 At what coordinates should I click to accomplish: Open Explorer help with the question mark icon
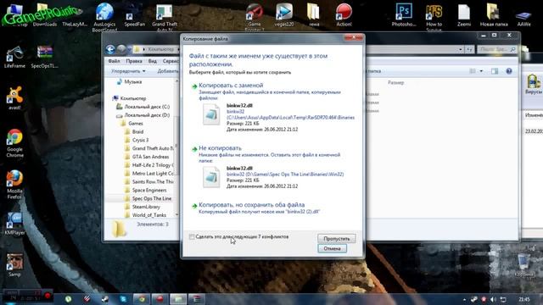pos(509,71)
